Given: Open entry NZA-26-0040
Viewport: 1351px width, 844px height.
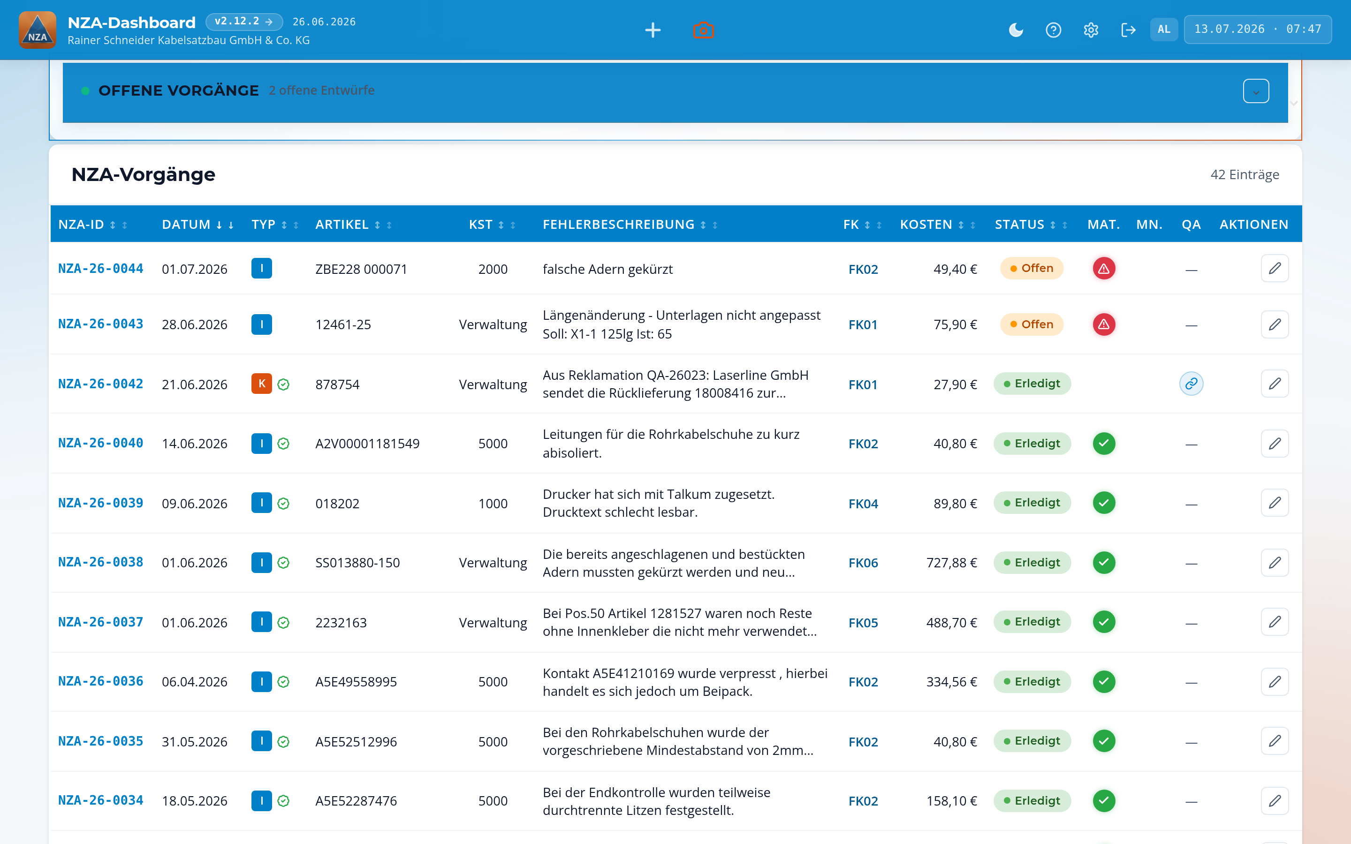Looking at the screenshot, I should 100,443.
